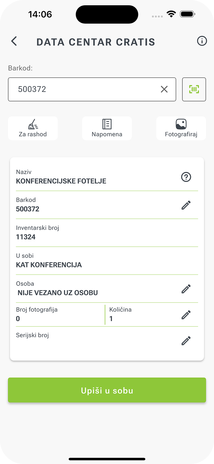Edit Osoba using the pencil icon
Image resolution: width=214 pixels, height=464 pixels.
(186, 289)
